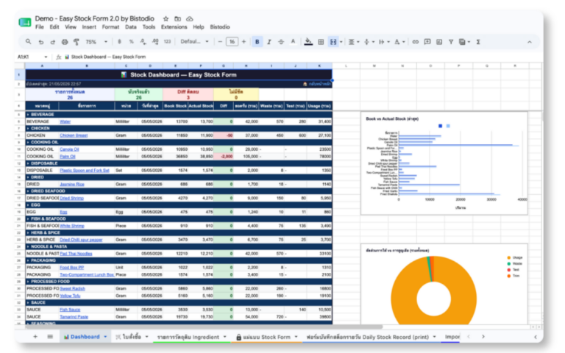This screenshot has height=353, width=565.
Task: Click the Insert comment icon
Action: [x=427, y=42]
